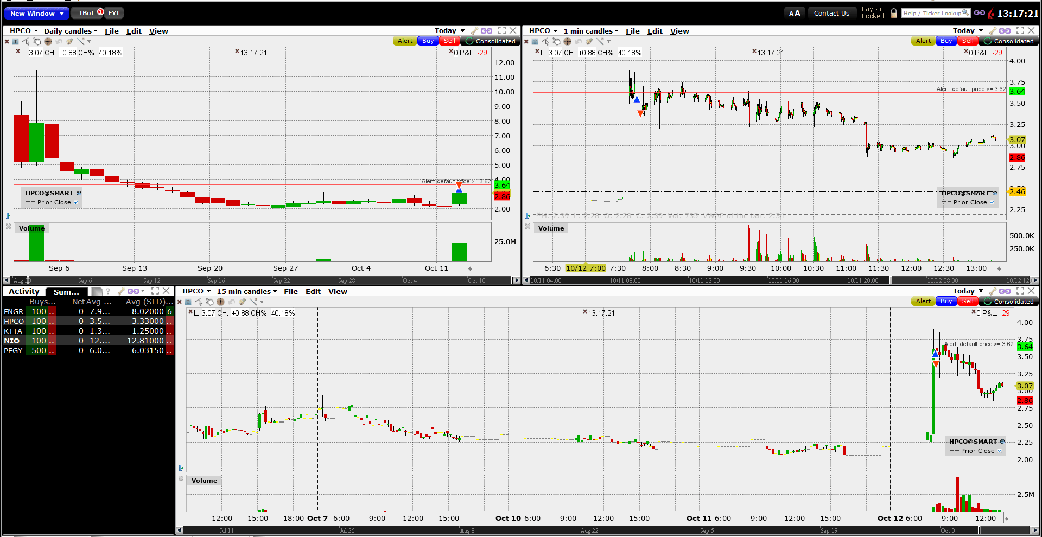Open File menu in daily candles chart

point(112,31)
